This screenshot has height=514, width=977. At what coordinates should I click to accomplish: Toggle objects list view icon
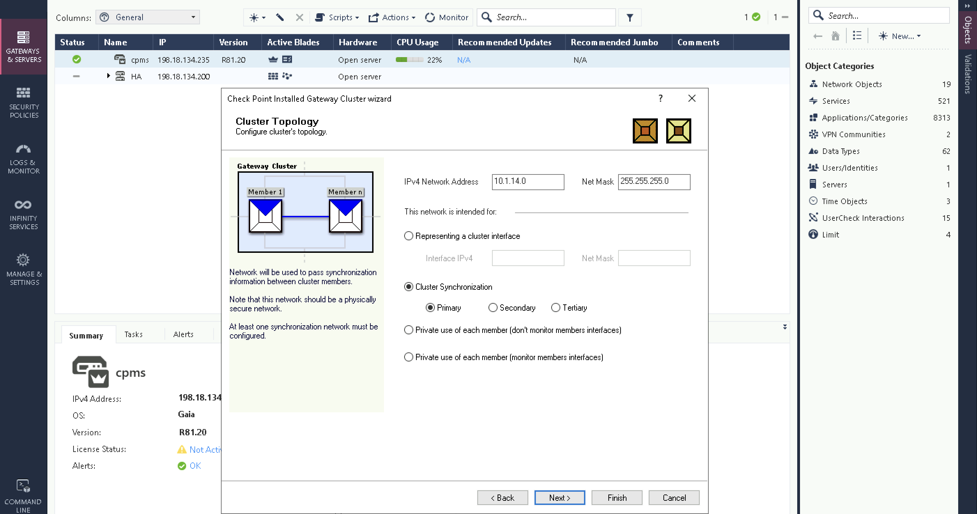click(x=857, y=36)
